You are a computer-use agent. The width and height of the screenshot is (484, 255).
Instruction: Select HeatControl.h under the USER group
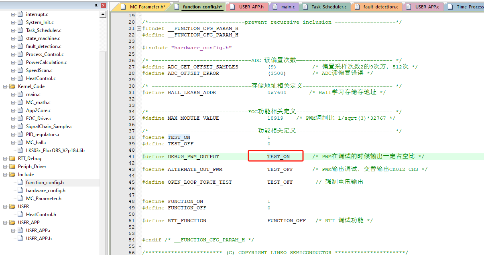click(41, 215)
